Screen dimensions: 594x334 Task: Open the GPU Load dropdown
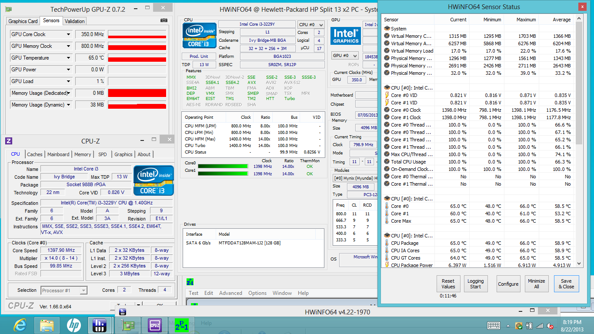click(x=68, y=81)
